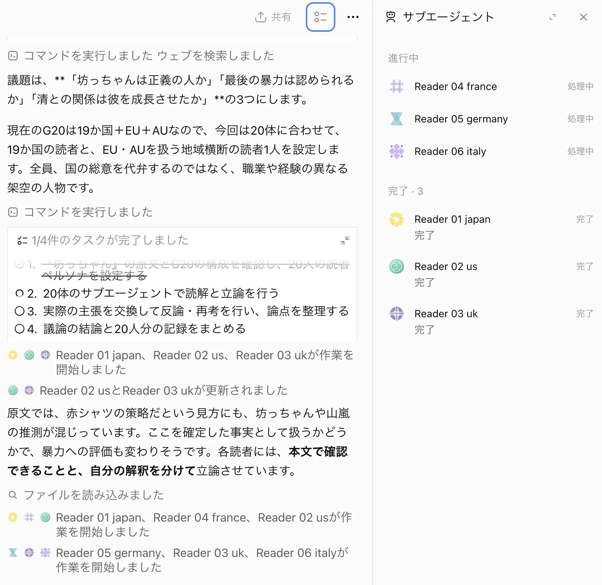Viewport: 602px width, 585px height.
Task: Toggle the subagent list panel button
Action: coord(320,17)
